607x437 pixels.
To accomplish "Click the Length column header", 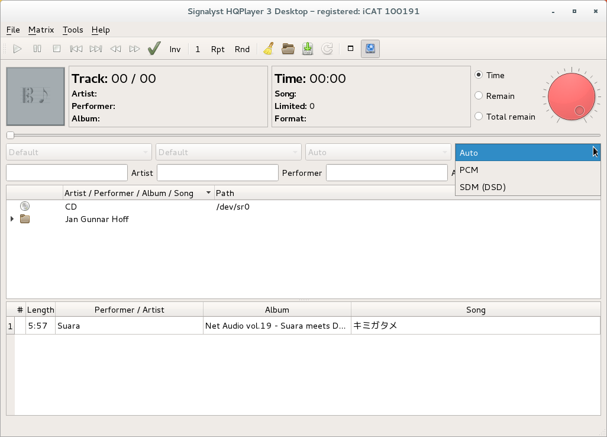I will point(40,310).
